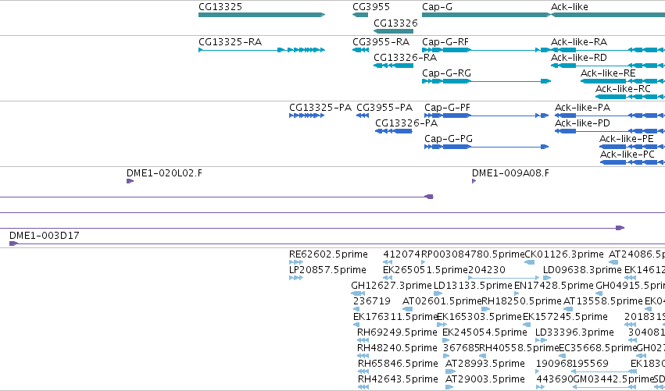Screen dimensions: 665x391
Task: Click the DME1-003D17 purple arrow glyph
Action: click(13, 243)
